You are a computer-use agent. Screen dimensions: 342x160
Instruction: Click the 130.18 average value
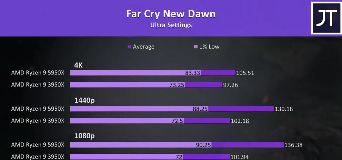284,109
